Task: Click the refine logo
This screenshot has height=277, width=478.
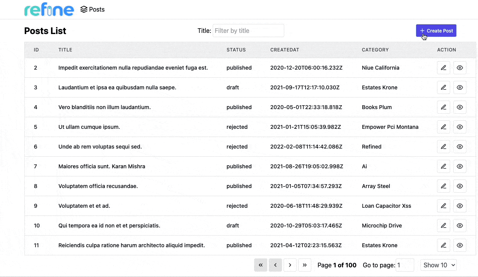Action: click(49, 10)
